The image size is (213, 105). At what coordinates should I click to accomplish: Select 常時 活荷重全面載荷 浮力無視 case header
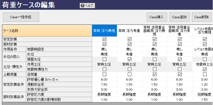click(x=155, y=31)
